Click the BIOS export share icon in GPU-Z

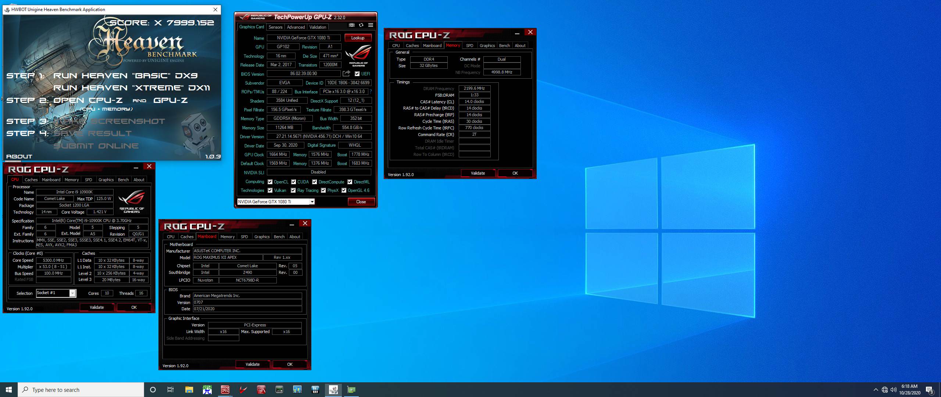point(346,74)
